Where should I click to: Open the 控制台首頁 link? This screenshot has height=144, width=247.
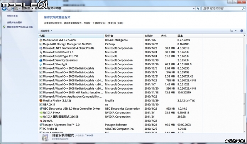tap(12, 16)
